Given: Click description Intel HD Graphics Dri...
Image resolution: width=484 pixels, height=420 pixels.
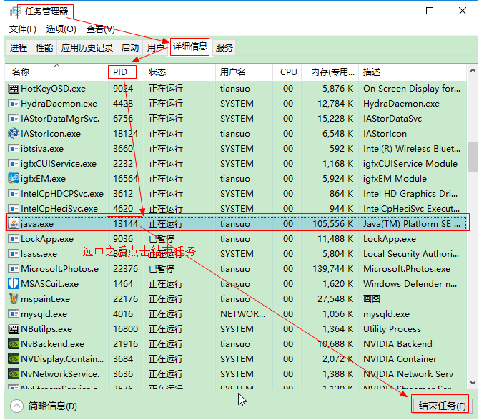Looking at the screenshot, I should click(410, 194).
